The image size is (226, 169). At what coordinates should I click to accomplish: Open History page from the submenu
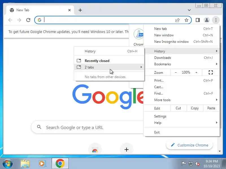click(109, 51)
